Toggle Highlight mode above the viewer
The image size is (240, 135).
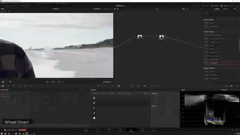[9, 11]
